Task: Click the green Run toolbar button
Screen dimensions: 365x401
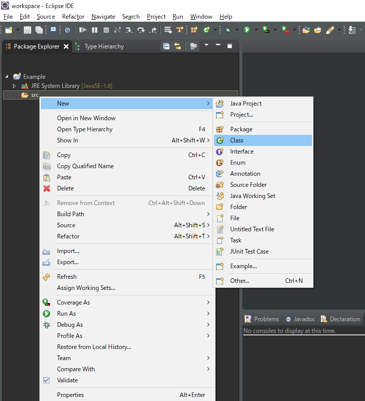Action: [x=247, y=30]
